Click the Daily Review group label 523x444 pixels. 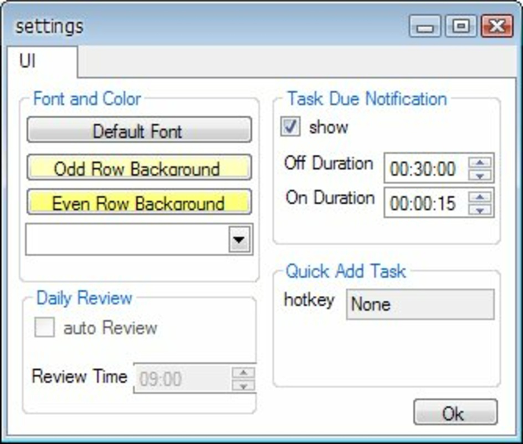click(x=84, y=297)
